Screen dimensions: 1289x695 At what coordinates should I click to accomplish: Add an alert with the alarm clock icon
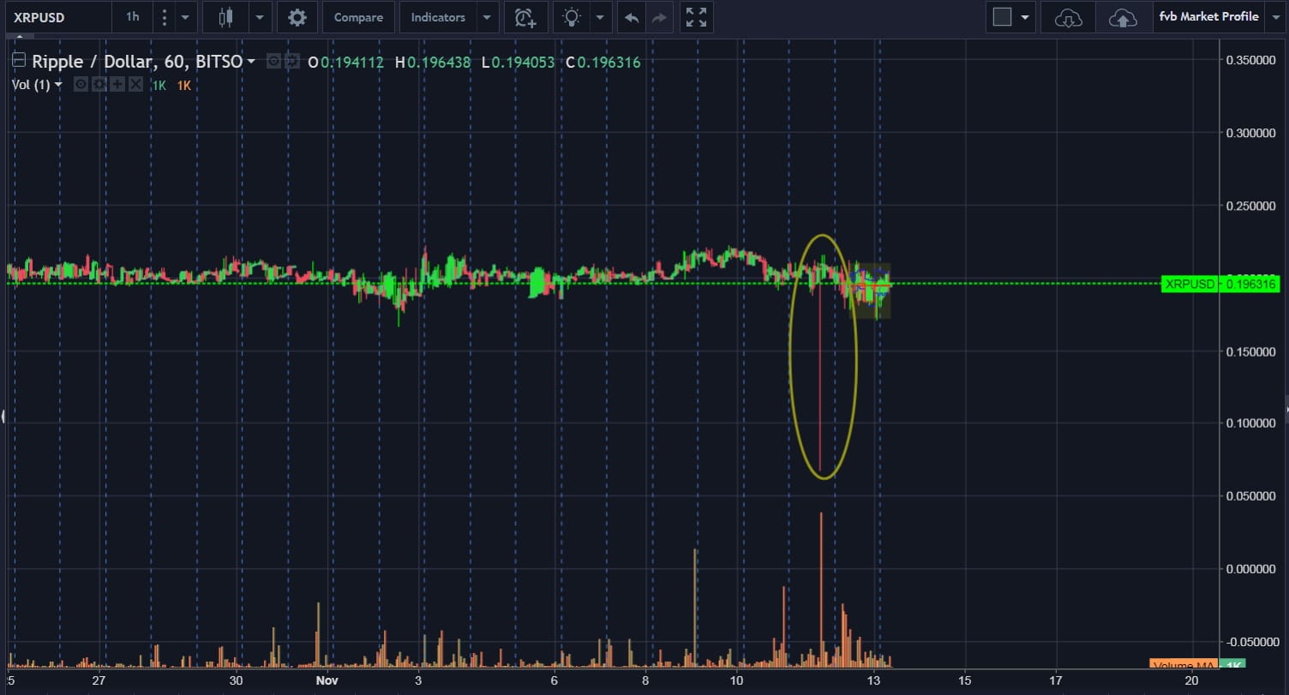tap(525, 17)
